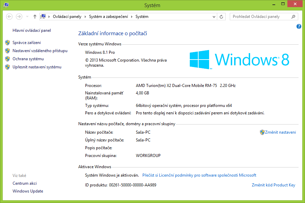Viewport: 305px width, 203px height.
Task: Open Ovládací panely in the address breadcrumb
Action: [x=67, y=17]
